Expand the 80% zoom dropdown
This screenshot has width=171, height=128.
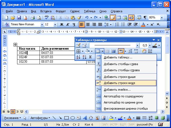pyautogui.click(x=162, y=18)
